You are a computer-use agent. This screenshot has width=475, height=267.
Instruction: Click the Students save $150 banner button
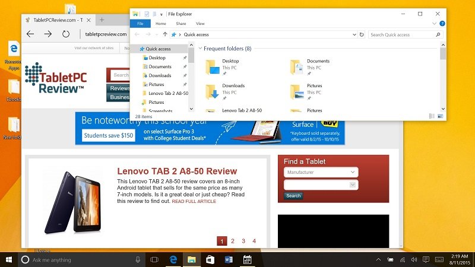click(109, 135)
